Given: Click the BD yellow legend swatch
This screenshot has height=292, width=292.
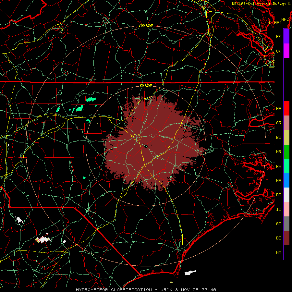Looking at the screenshot, I should click(x=286, y=138).
